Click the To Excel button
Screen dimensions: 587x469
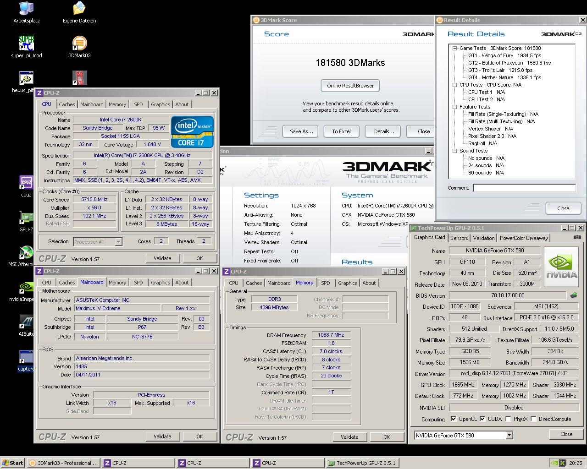click(x=341, y=131)
